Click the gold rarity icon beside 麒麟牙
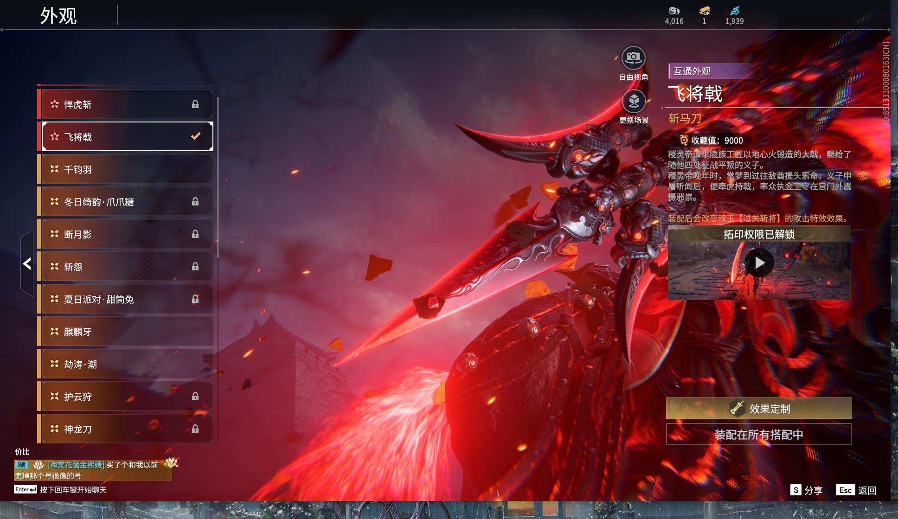This screenshot has height=519, width=898. coord(55,331)
